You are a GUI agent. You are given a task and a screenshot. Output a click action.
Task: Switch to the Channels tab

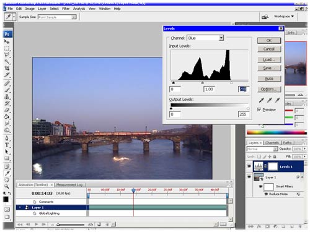[272, 142]
